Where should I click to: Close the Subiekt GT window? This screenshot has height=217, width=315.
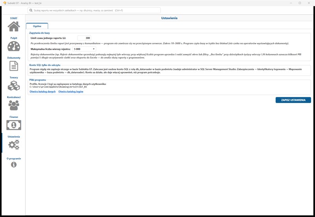(309, 3)
